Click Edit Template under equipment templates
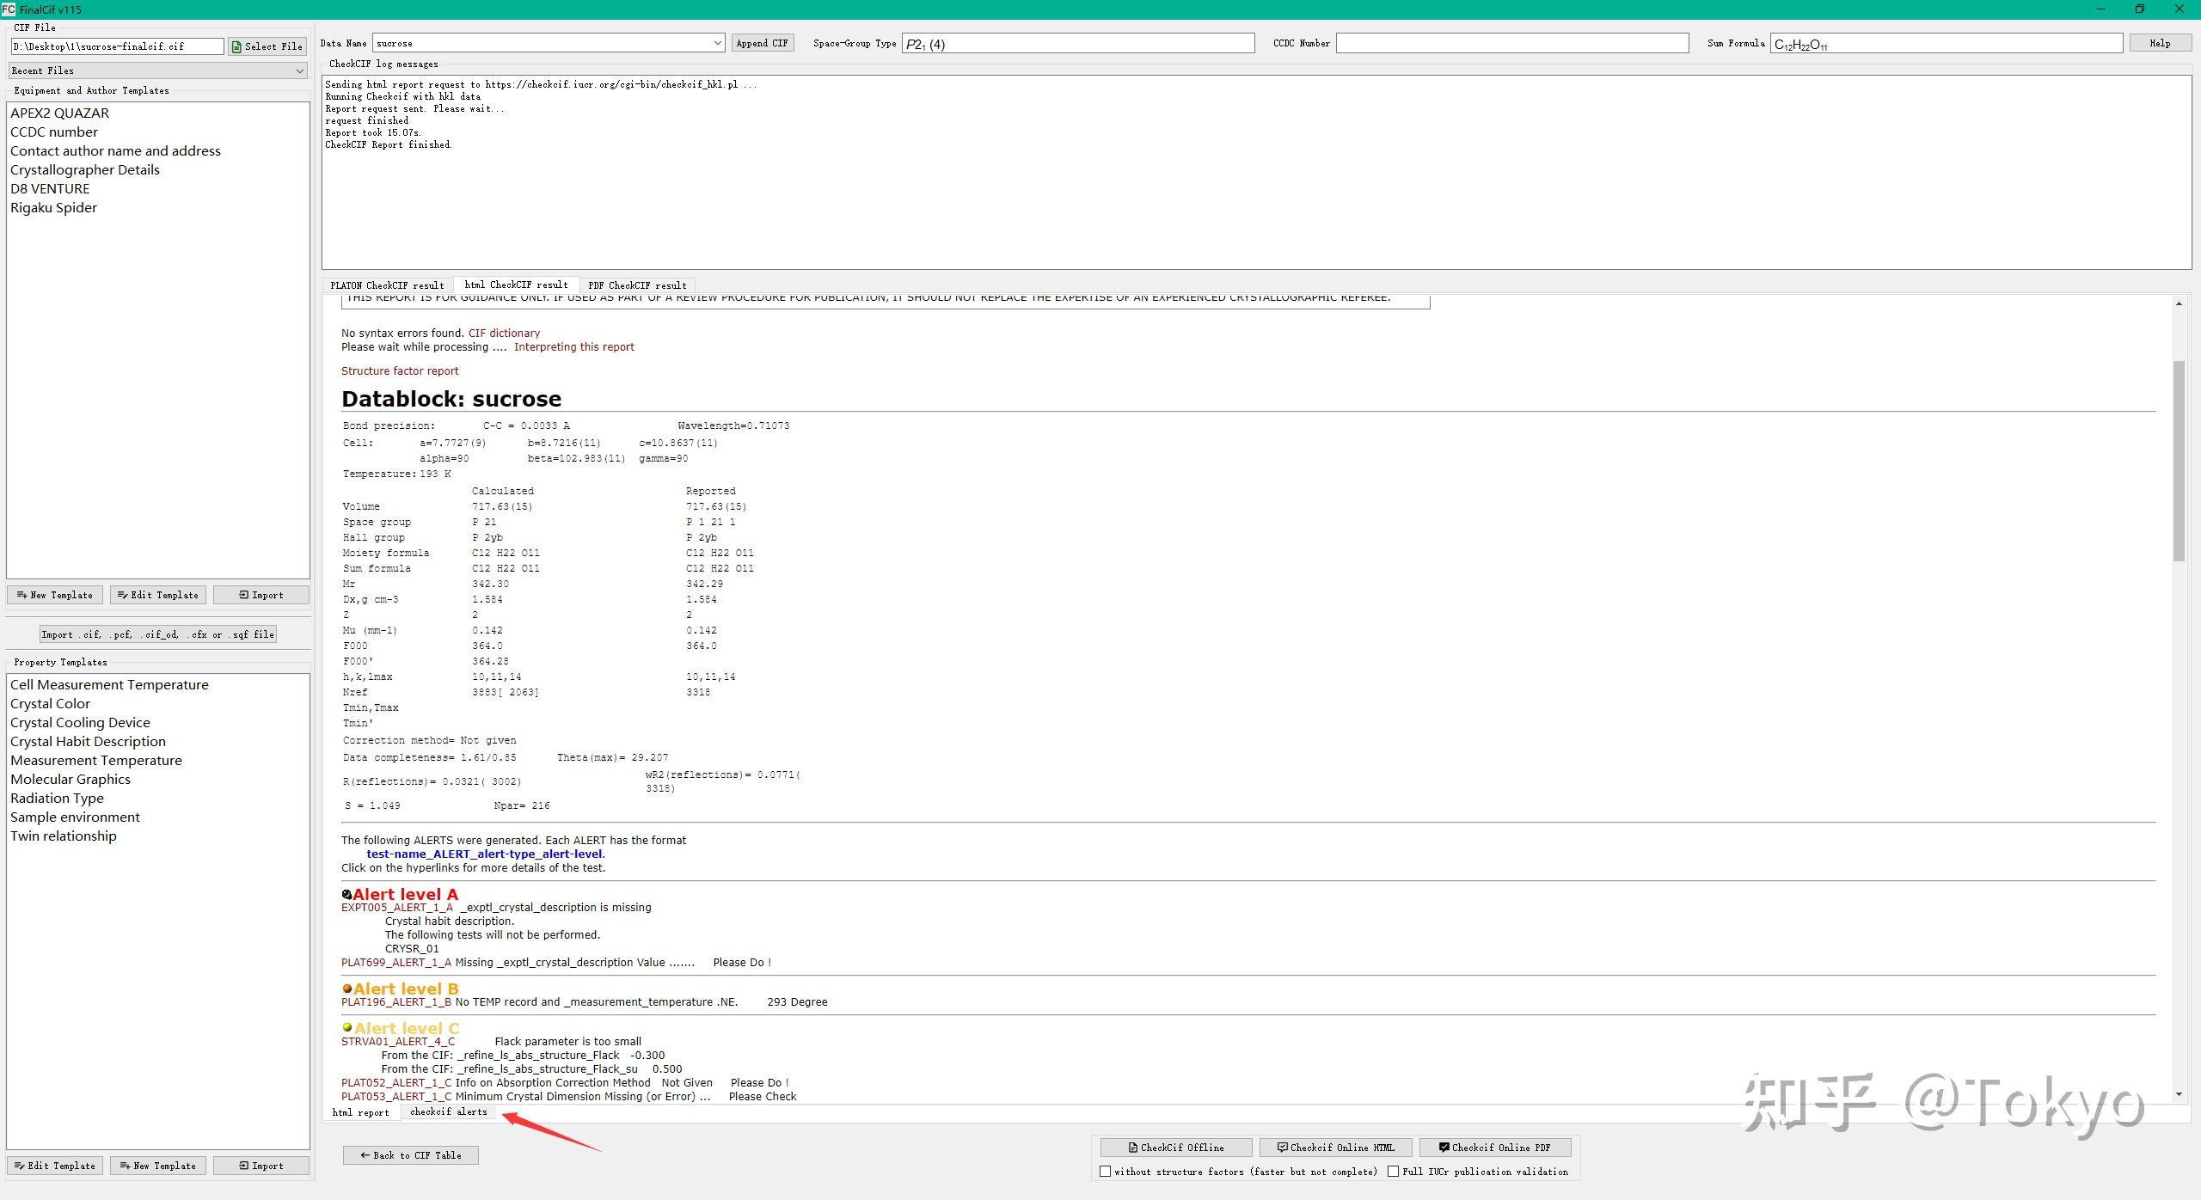 (158, 595)
